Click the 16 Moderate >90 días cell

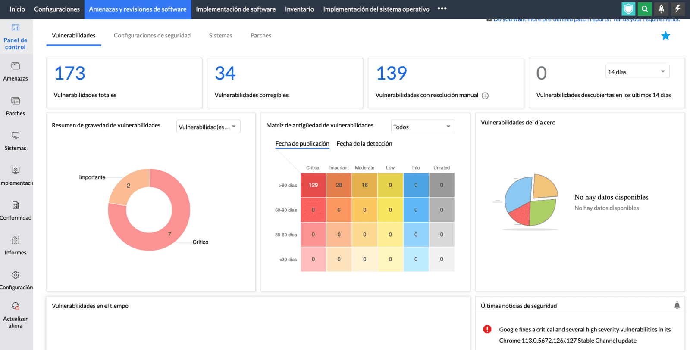365,185
